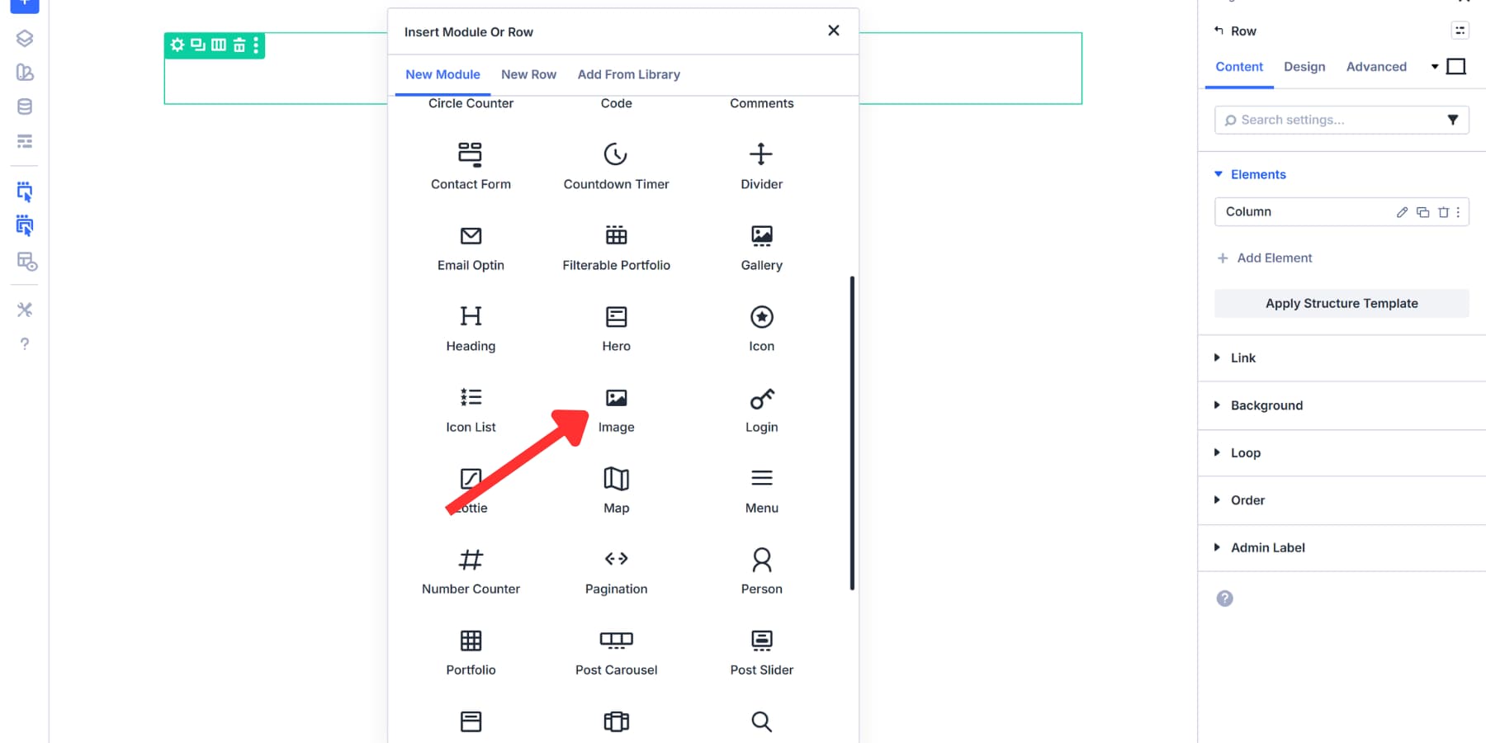Click the Search settings field
This screenshot has width=1486, height=743.
[1329, 120]
